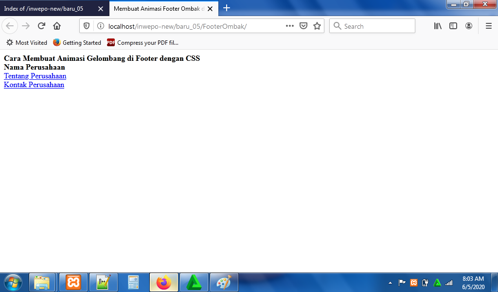The width and height of the screenshot is (498, 292).
Task: Click the Show Desktop button
Action: coord(495,282)
